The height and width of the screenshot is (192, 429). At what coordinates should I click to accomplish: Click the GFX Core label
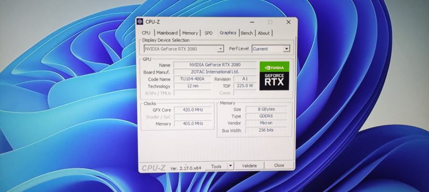pos(162,110)
